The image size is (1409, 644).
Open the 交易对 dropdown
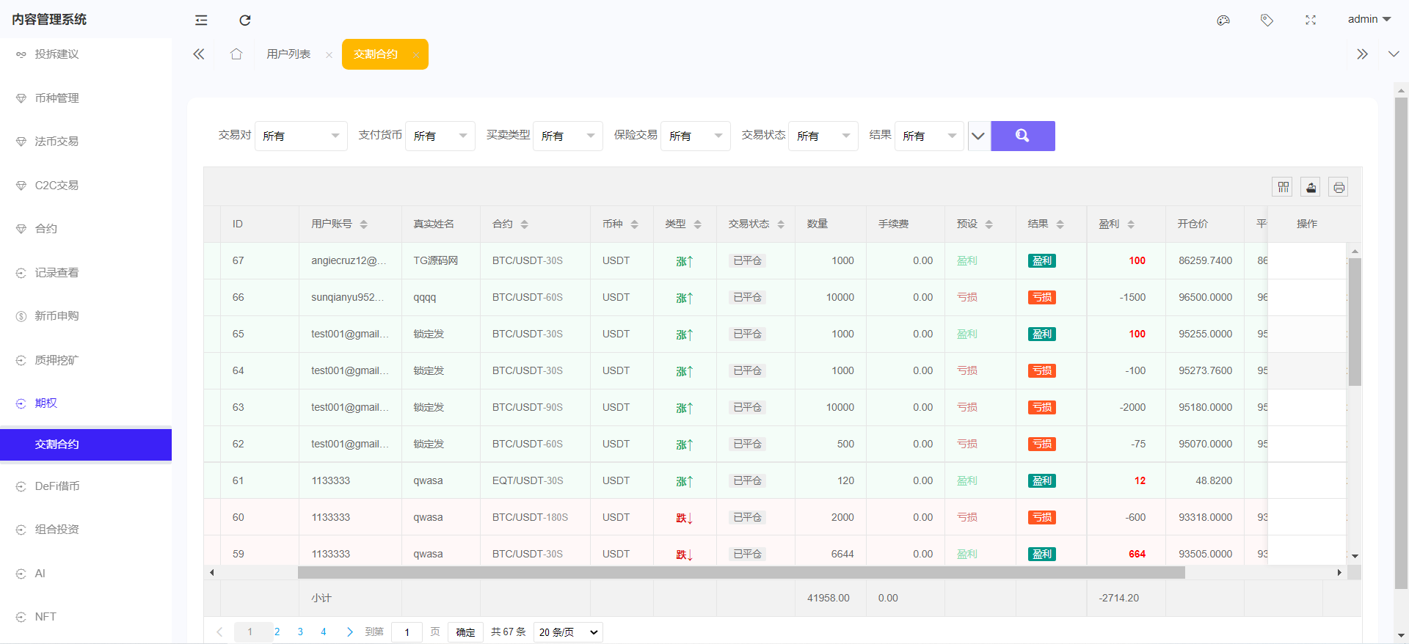pos(301,136)
